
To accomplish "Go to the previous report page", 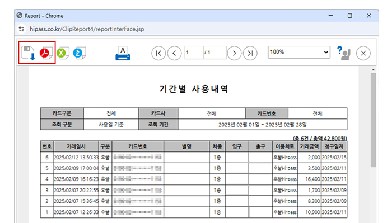I will (174, 53).
